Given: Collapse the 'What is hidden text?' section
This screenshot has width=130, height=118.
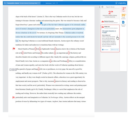Looking at the screenshot, I should click(x=118, y=35).
